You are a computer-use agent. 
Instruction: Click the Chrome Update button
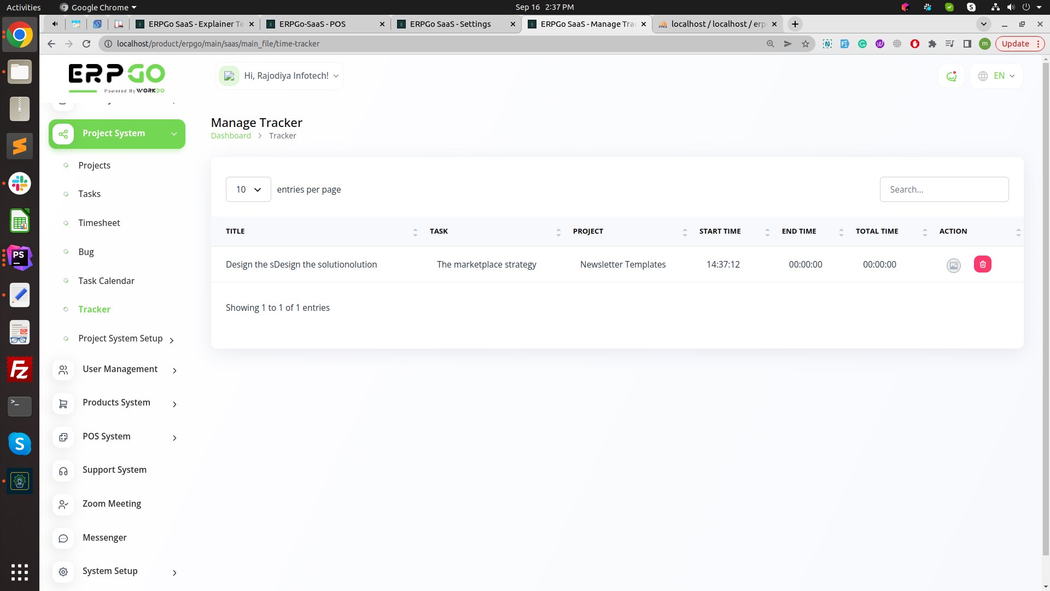[x=1015, y=44]
